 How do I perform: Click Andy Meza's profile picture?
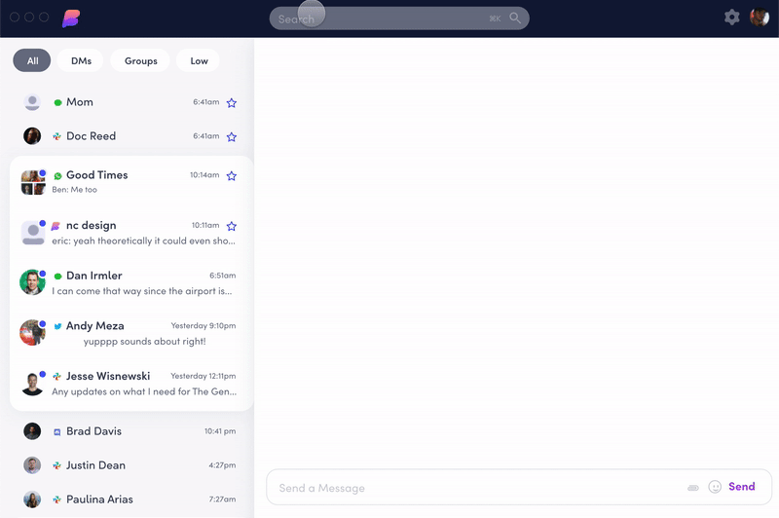click(32, 333)
